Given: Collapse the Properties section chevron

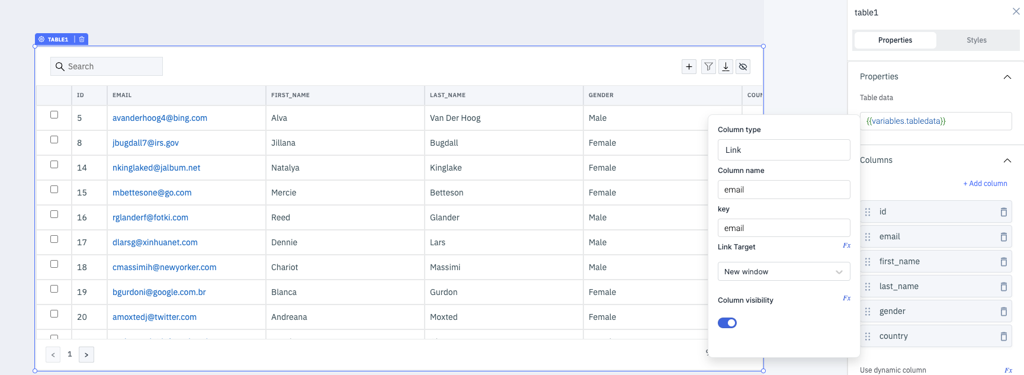Looking at the screenshot, I should [x=1007, y=77].
